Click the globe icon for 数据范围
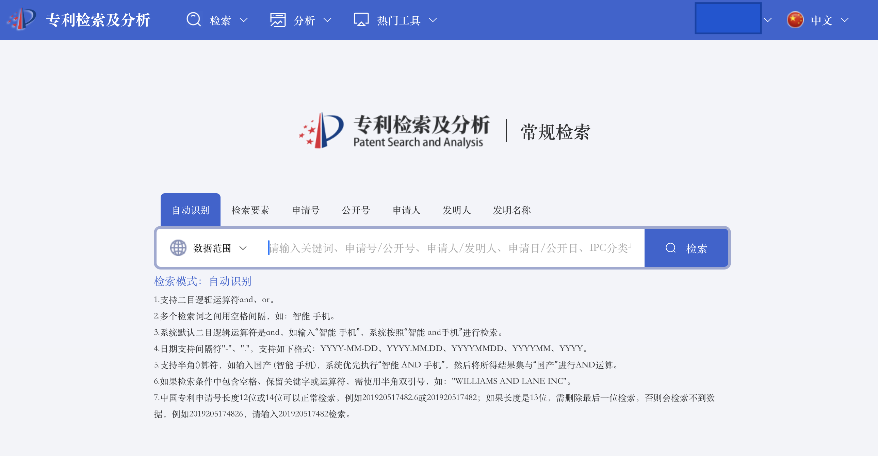The width and height of the screenshot is (878, 456). pyautogui.click(x=178, y=248)
